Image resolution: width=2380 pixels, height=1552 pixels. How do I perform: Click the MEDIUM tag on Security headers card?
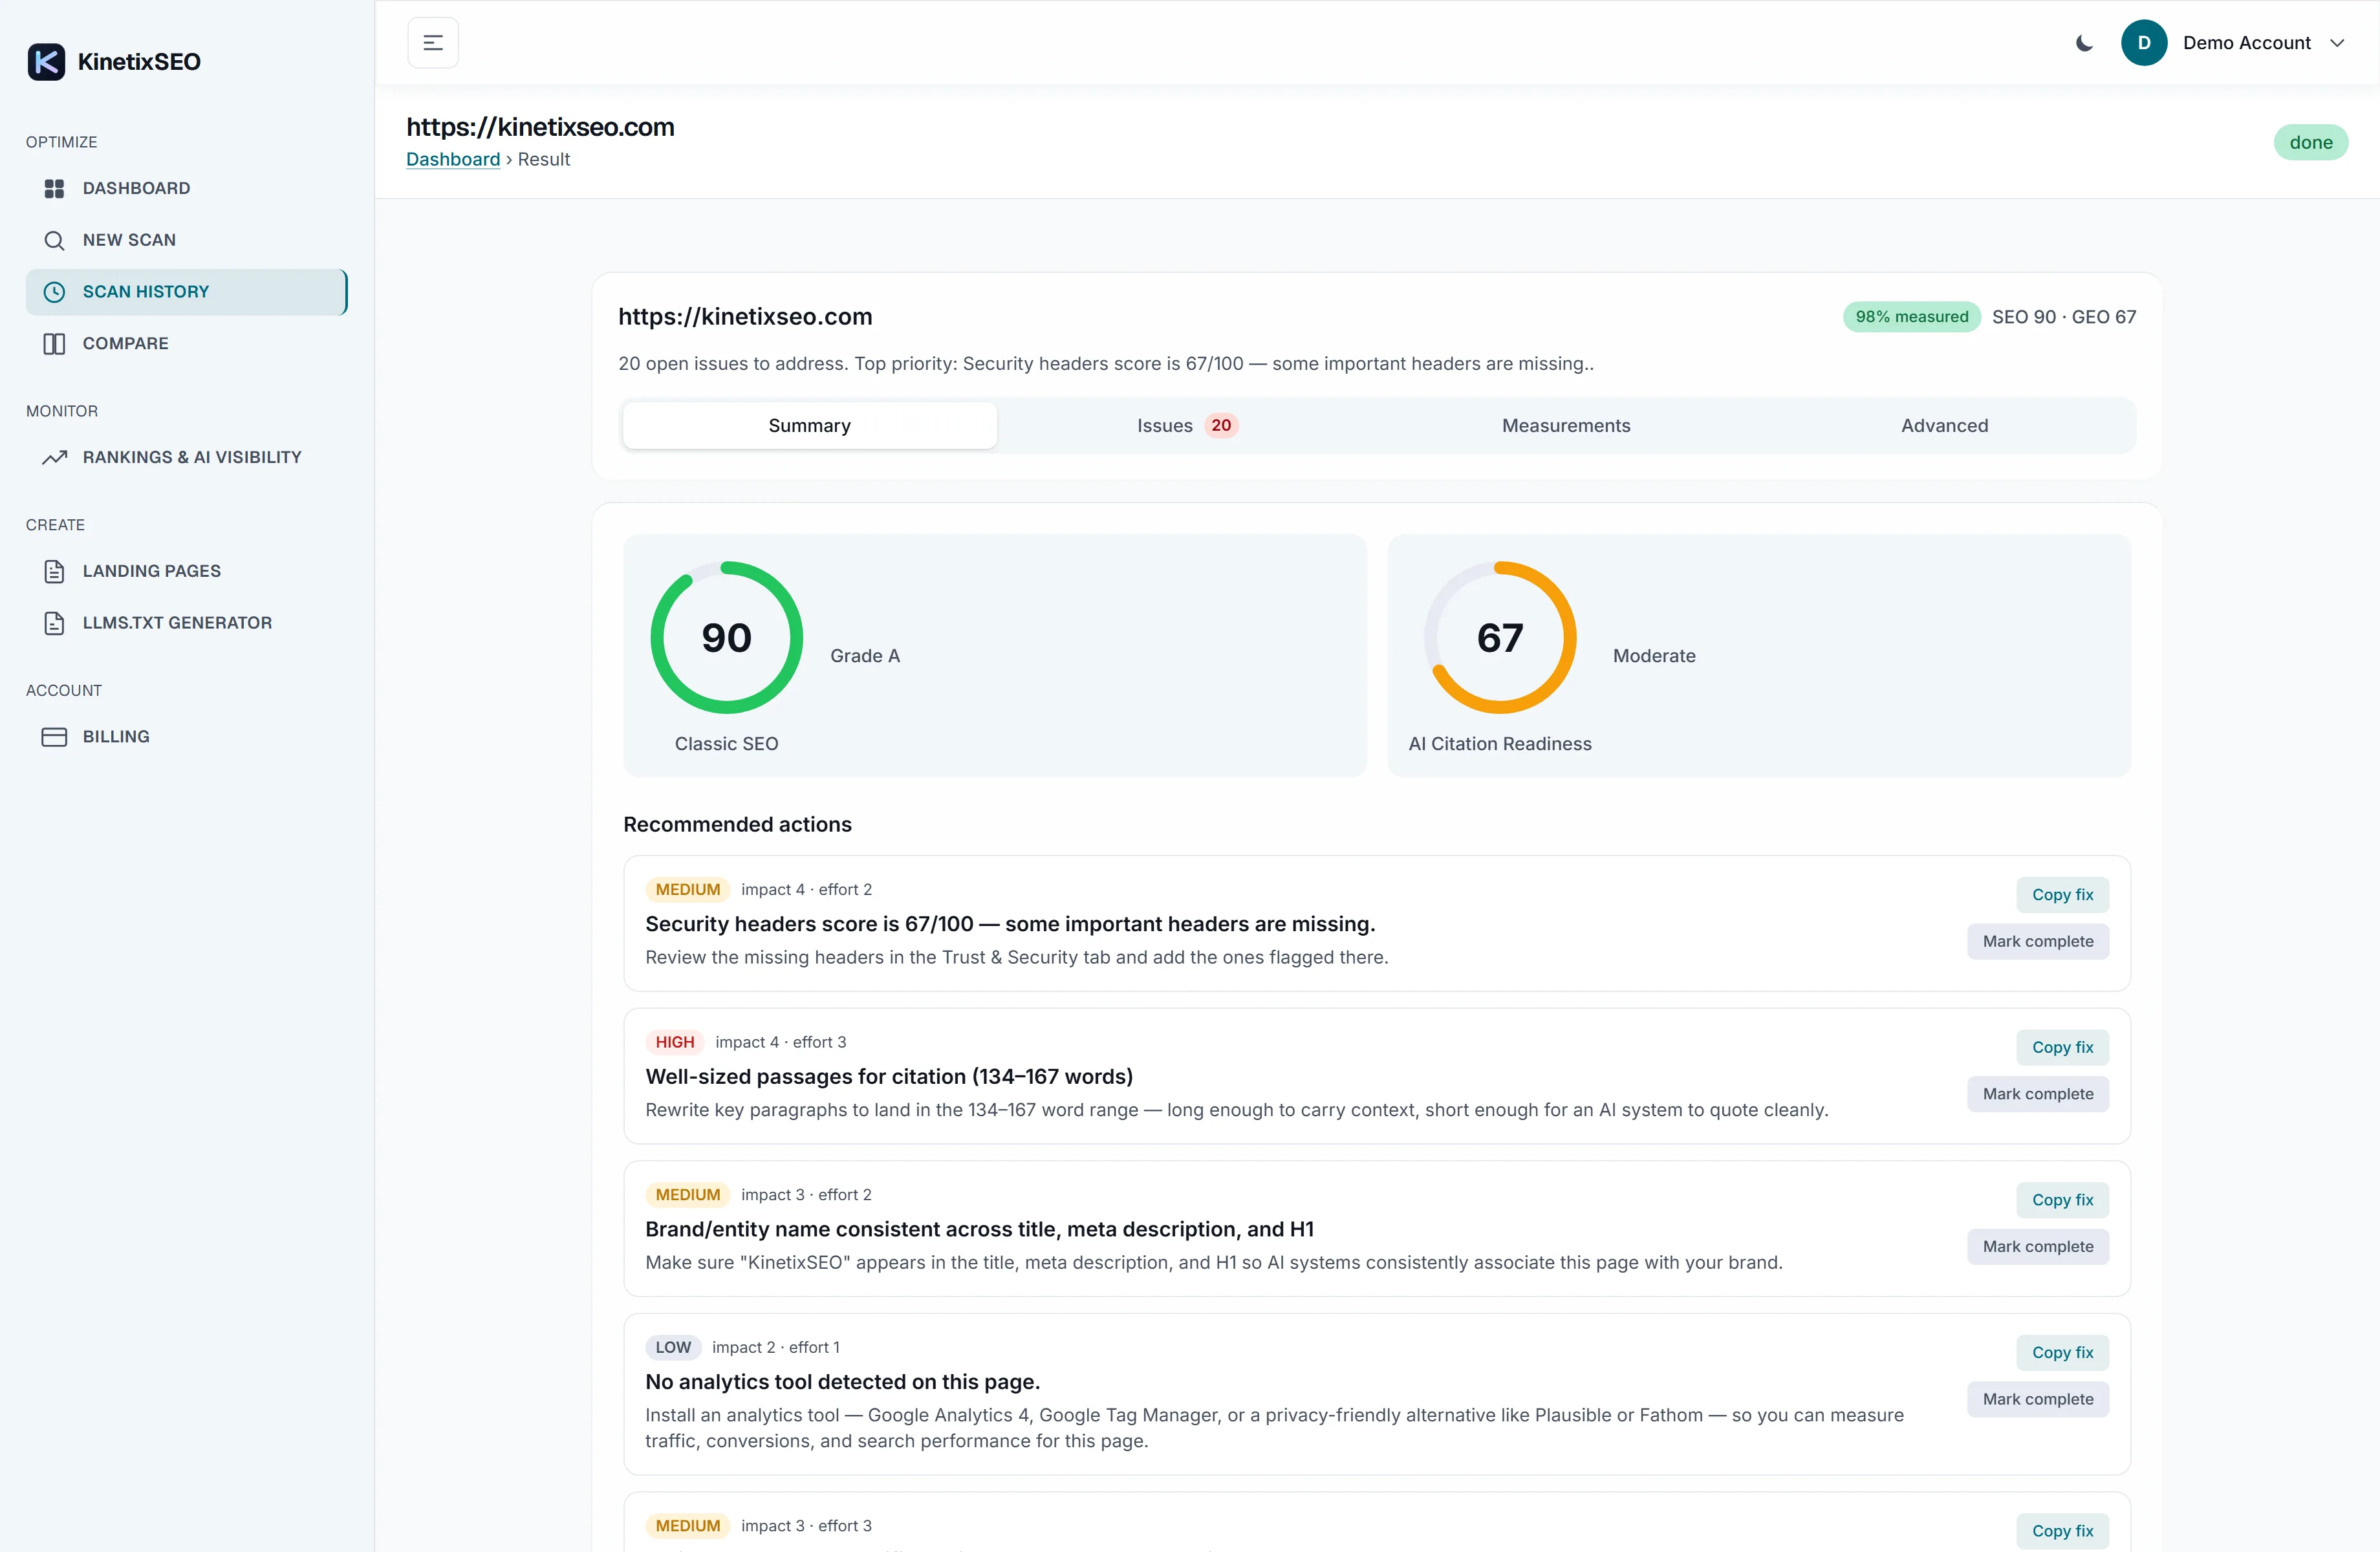688,890
